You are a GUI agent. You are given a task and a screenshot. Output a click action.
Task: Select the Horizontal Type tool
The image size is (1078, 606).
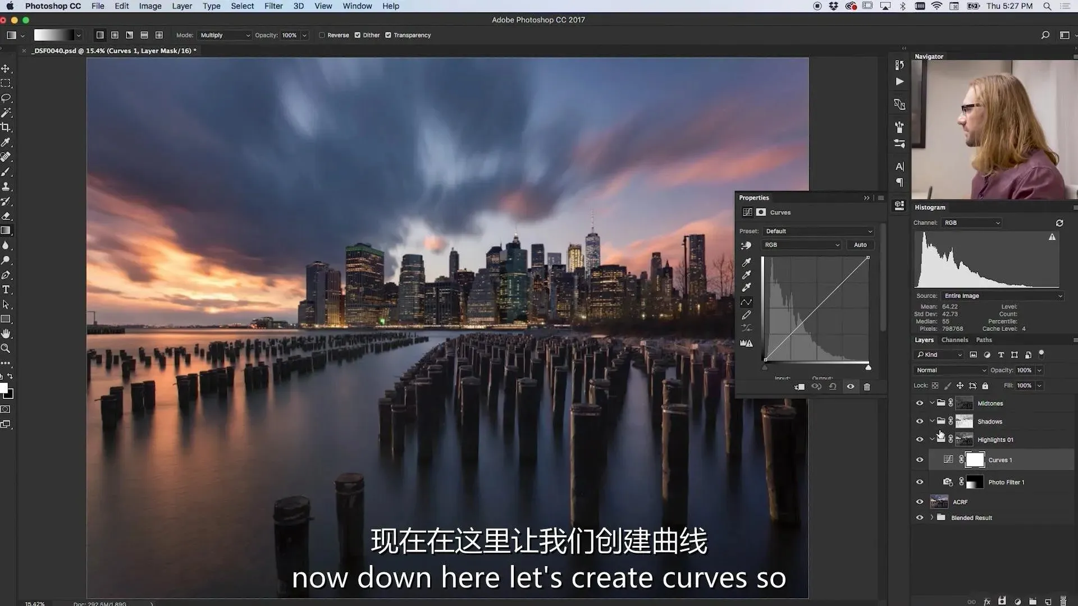pos(6,290)
